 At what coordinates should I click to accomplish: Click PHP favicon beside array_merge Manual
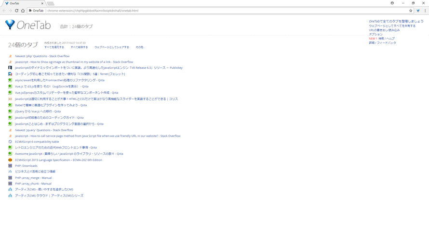point(10,178)
